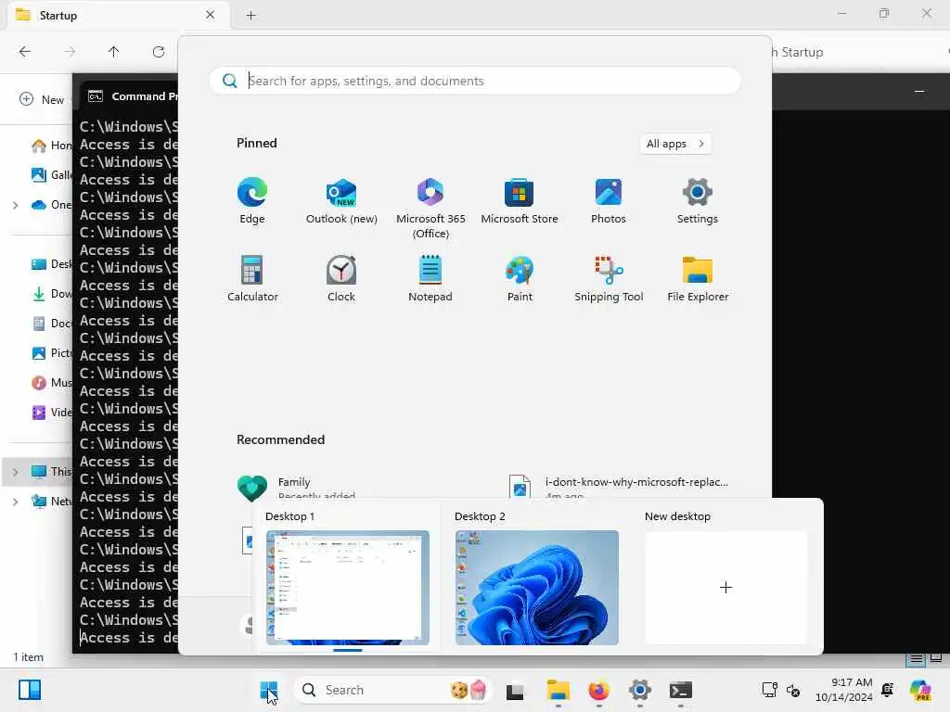Screen dimensions: 950x712
Task: Go up one folder in File Explorer
Action: pyautogui.click(x=113, y=52)
